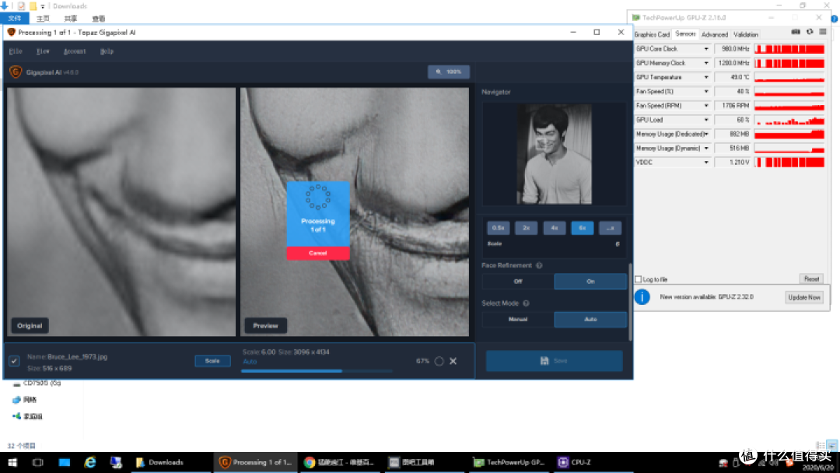
Task: Uncheck the Bruce_Lee_1973.jpg image checkbox
Action: tap(15, 361)
